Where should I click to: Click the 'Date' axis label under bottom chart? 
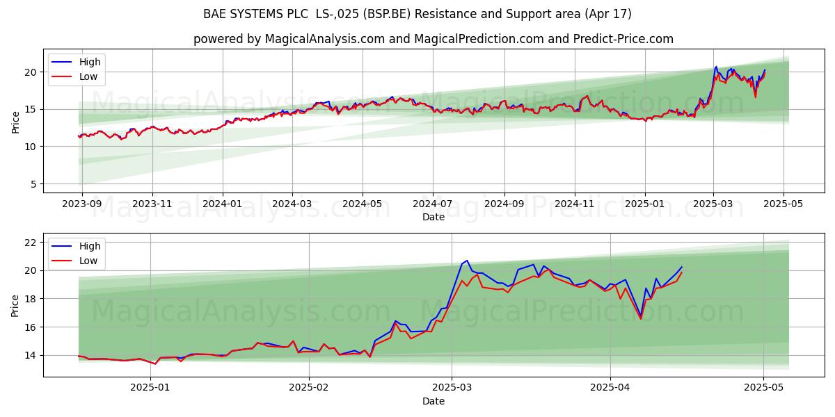433,401
